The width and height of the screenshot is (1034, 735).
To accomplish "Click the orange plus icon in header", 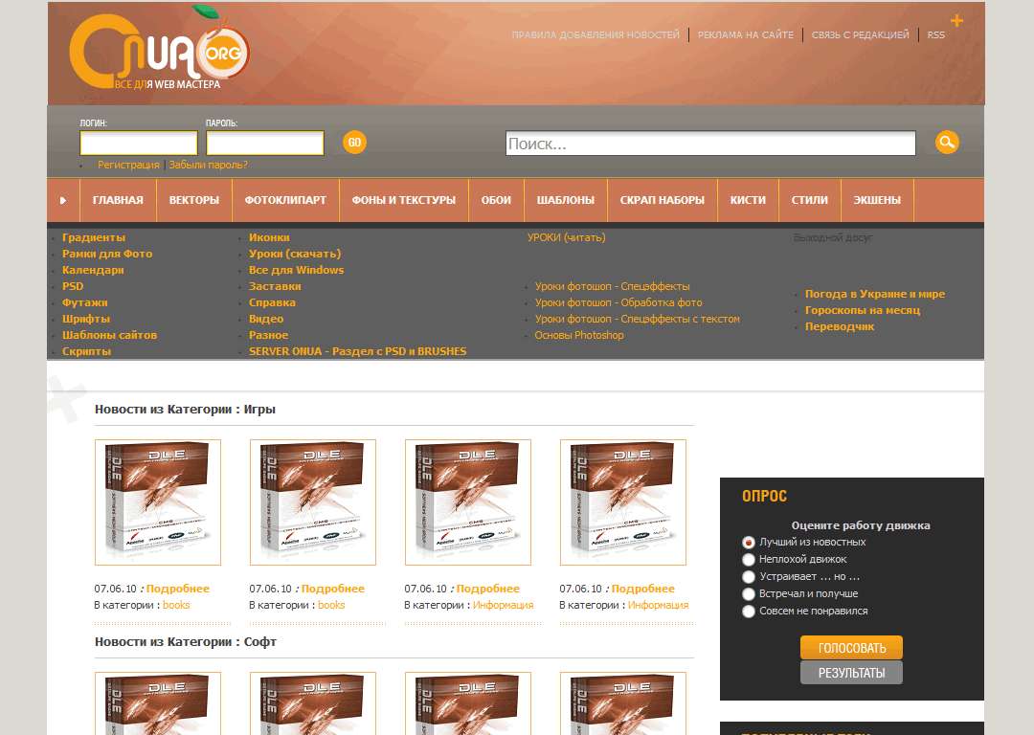I will tap(956, 20).
